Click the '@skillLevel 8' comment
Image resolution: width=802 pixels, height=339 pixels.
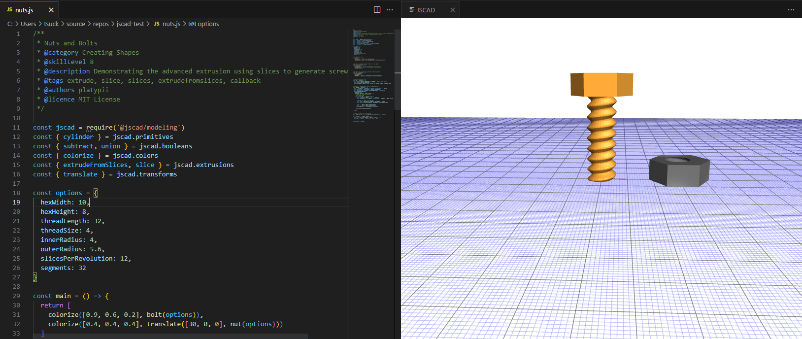click(69, 62)
